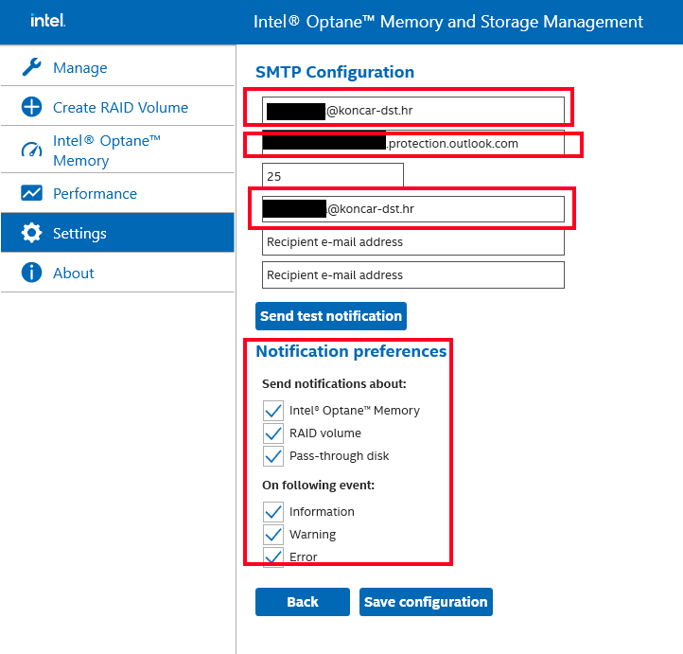This screenshot has height=654, width=683.
Task: Uncheck the Warning event checkbox
Action: point(273,534)
